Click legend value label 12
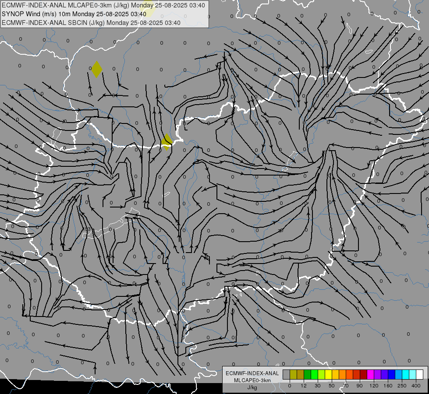429x394 pixels. tap(304, 386)
